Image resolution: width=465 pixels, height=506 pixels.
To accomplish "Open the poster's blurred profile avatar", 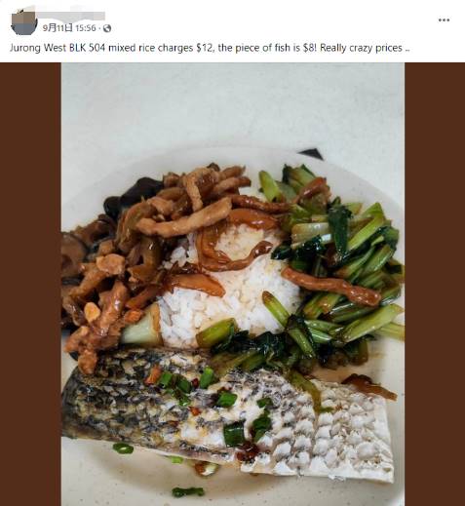I will [23, 22].
